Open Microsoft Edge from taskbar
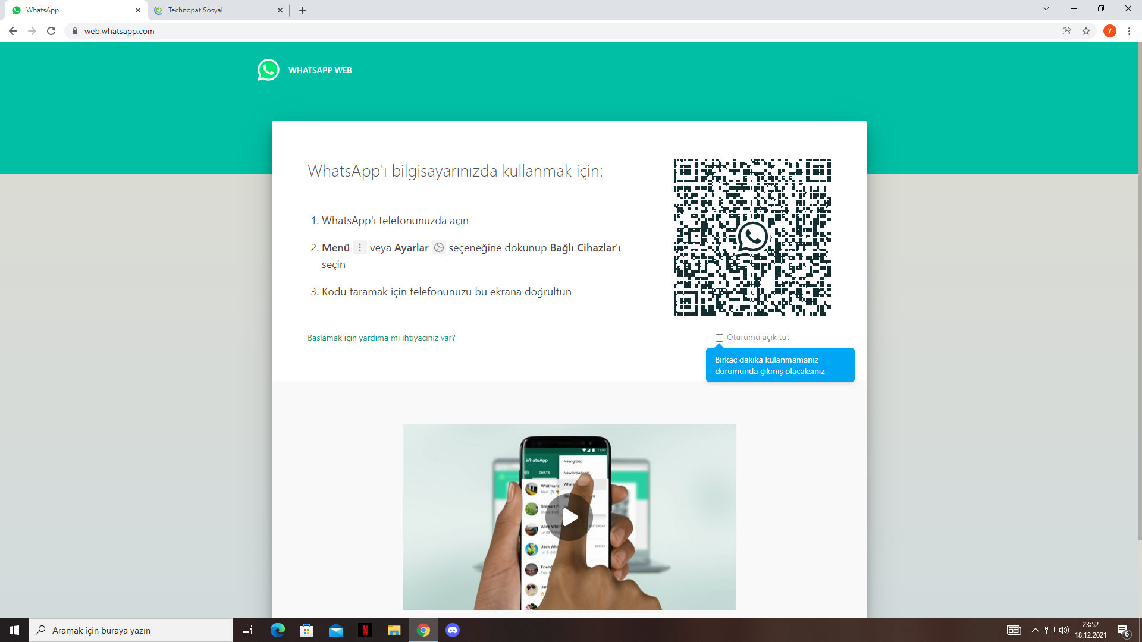Viewport: 1142px width, 642px height. [278, 630]
